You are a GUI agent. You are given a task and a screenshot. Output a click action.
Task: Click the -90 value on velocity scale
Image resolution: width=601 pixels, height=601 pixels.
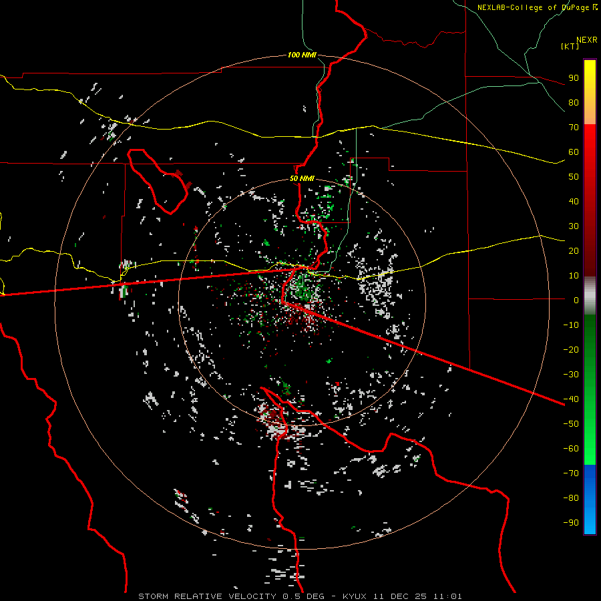[x=571, y=522]
